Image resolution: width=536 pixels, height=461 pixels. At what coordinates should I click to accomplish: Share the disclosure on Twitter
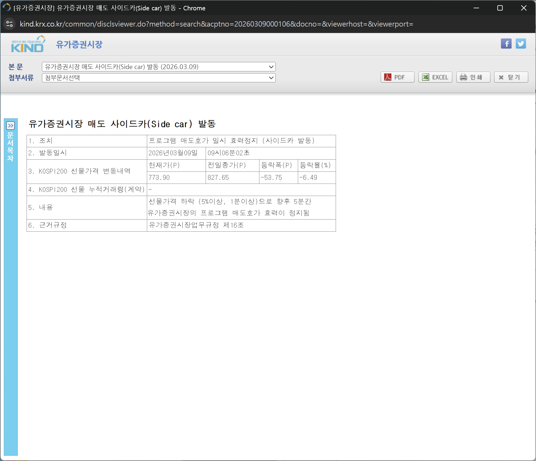[x=521, y=44]
